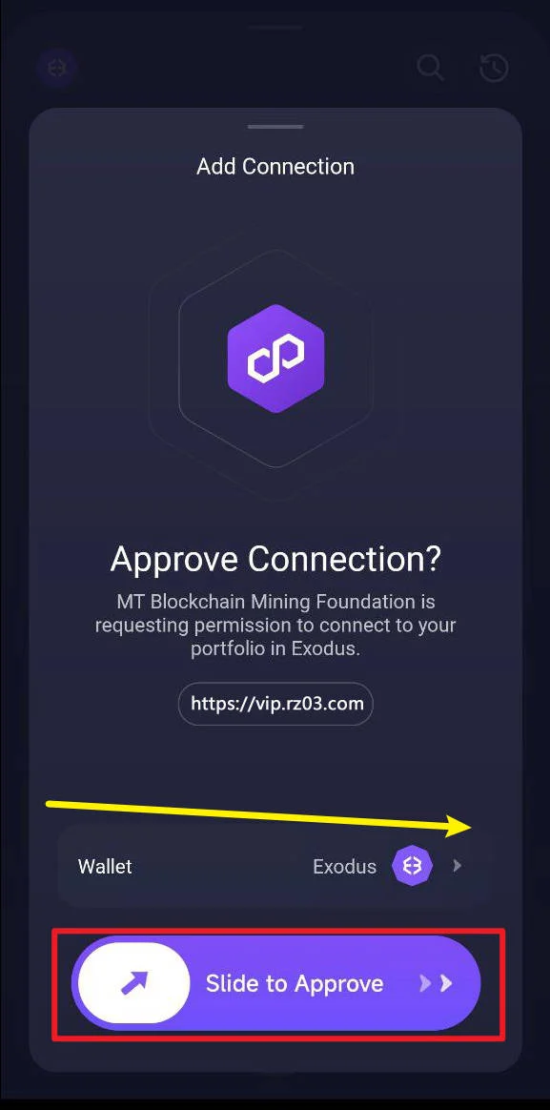Tap the sheet drag handle bar
This screenshot has height=1110, width=550.
pos(275,127)
